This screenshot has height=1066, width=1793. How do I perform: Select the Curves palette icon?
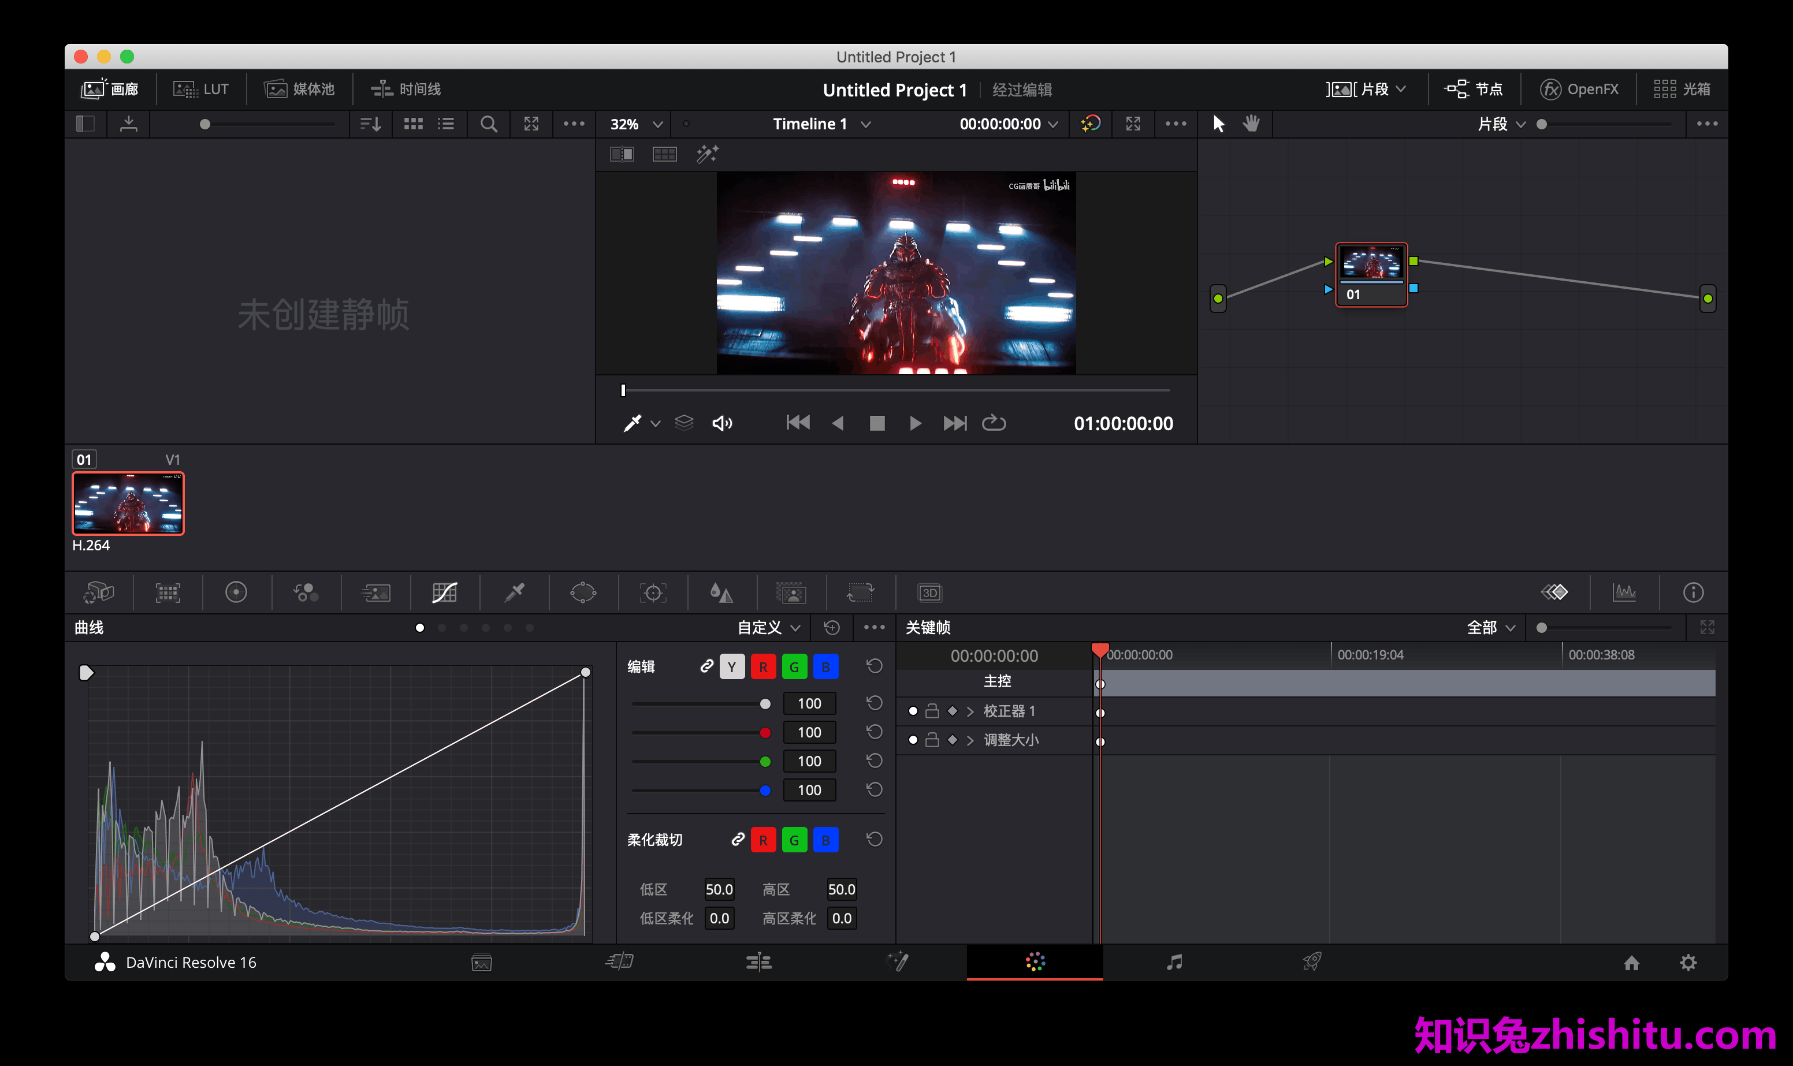coord(445,592)
